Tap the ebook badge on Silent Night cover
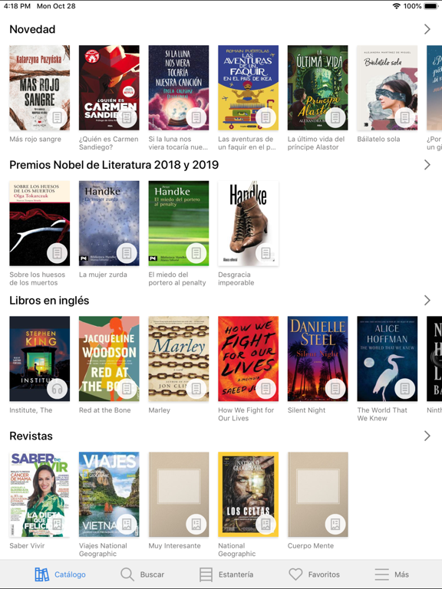This screenshot has height=589, width=442. (x=335, y=389)
